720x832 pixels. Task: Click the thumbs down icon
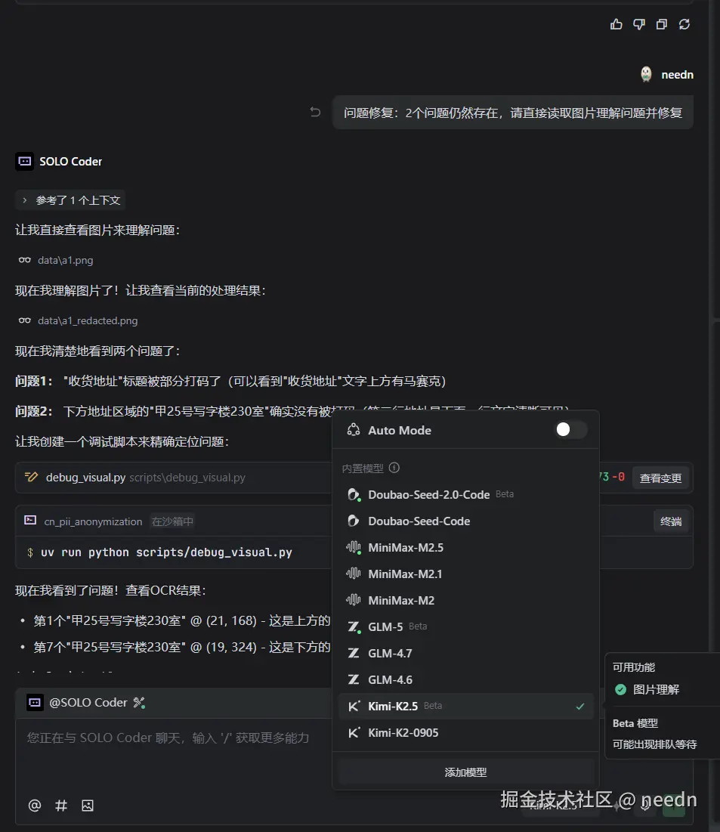click(x=639, y=24)
